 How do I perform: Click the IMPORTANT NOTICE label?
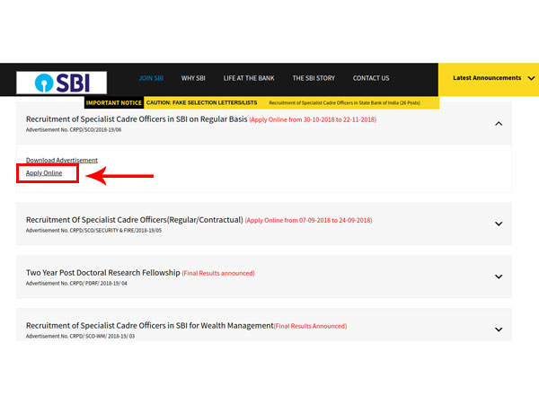tap(114, 102)
